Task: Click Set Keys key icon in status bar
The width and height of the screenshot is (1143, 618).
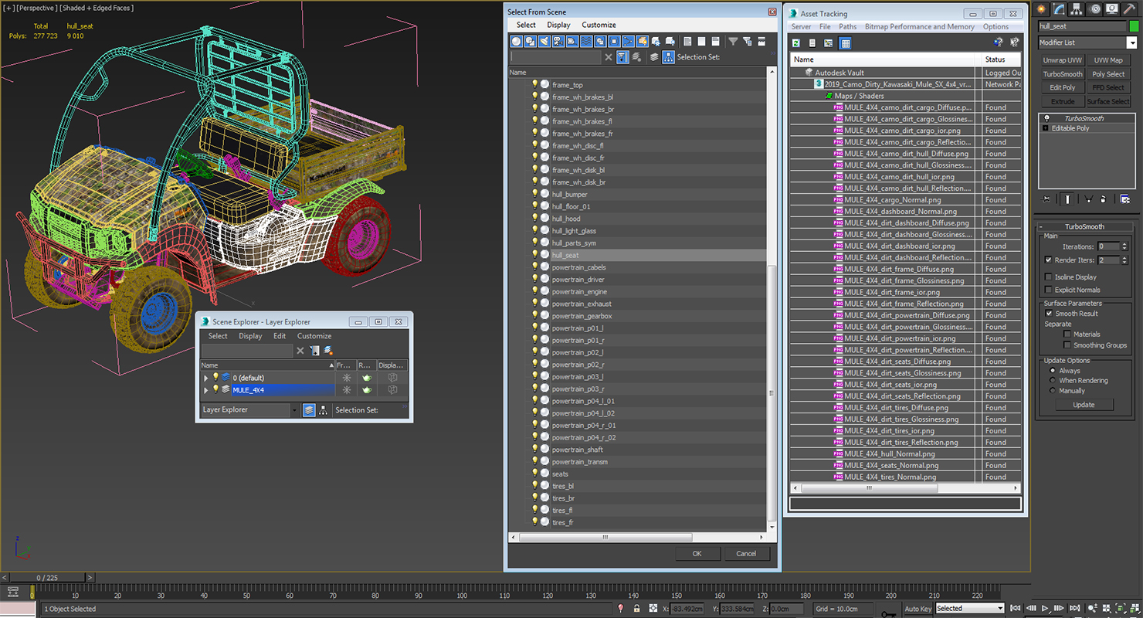Action: coord(888,613)
